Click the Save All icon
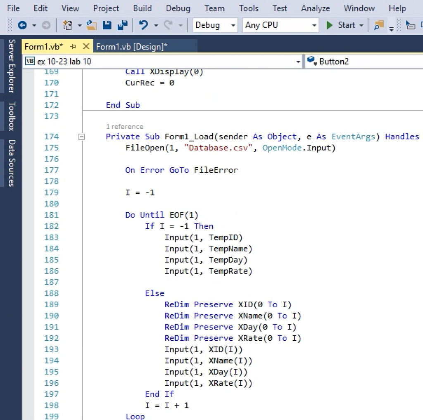The width and height of the screenshot is (423, 420). point(122,26)
